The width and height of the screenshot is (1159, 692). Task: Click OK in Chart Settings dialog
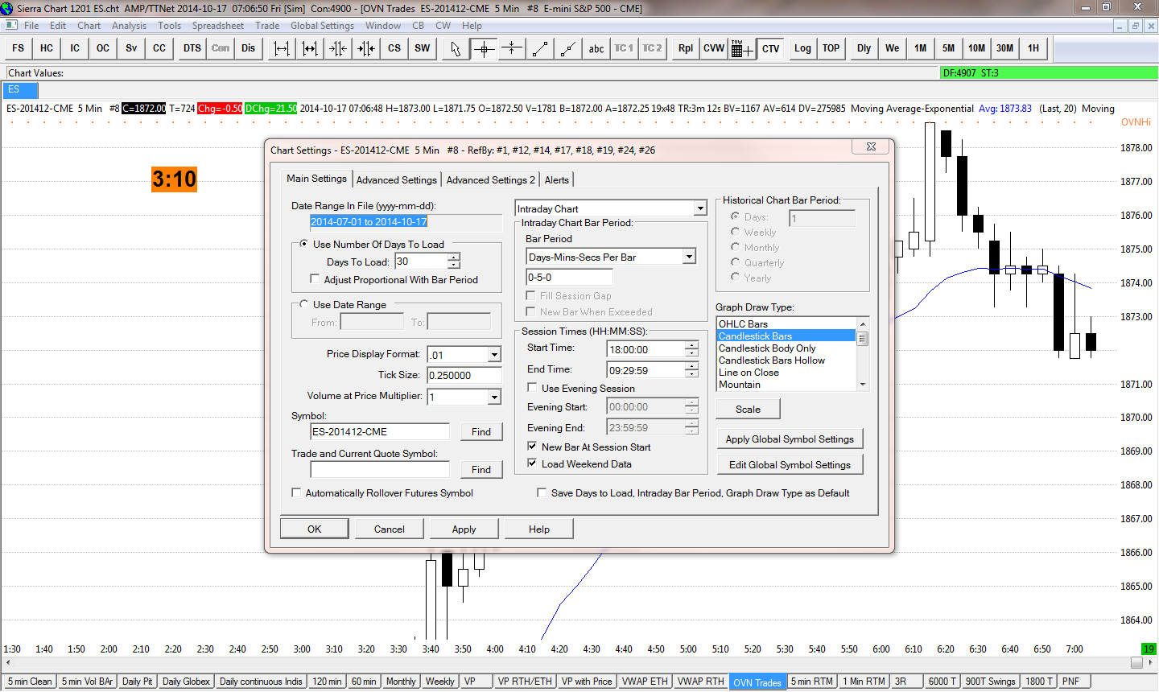[x=314, y=529]
